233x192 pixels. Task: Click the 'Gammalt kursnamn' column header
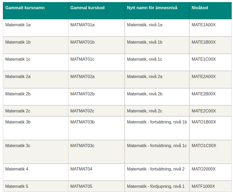point(25,8)
